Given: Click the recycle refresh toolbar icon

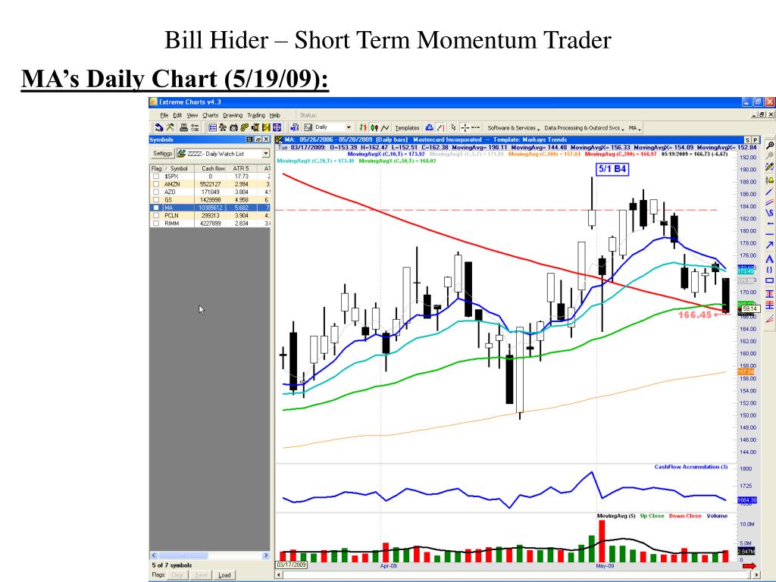Looking at the screenshot, I should pos(429,127).
